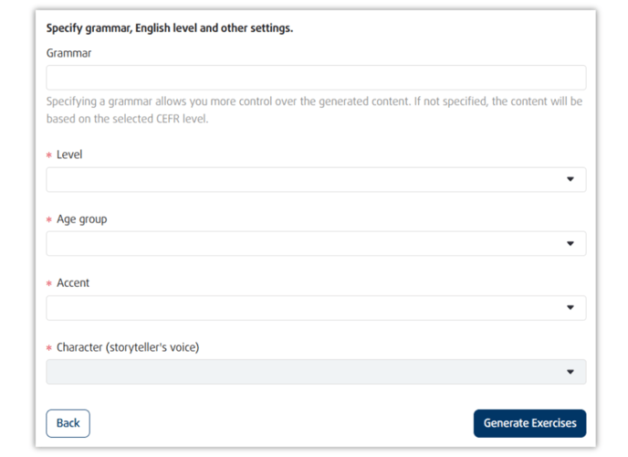
Task: Click the Accent dropdown arrow
Action: click(x=570, y=308)
